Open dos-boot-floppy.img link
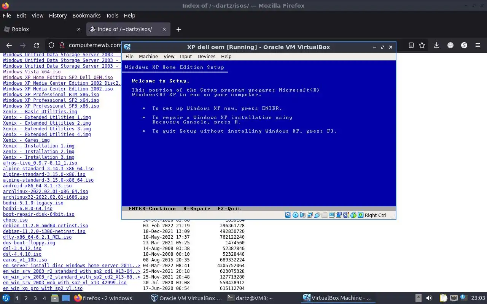 (x=29, y=243)
